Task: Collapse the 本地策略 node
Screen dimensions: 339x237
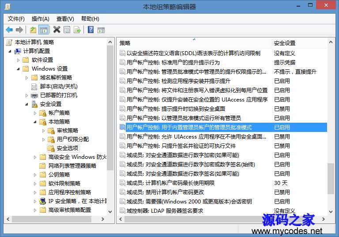Action: [x=35, y=122]
